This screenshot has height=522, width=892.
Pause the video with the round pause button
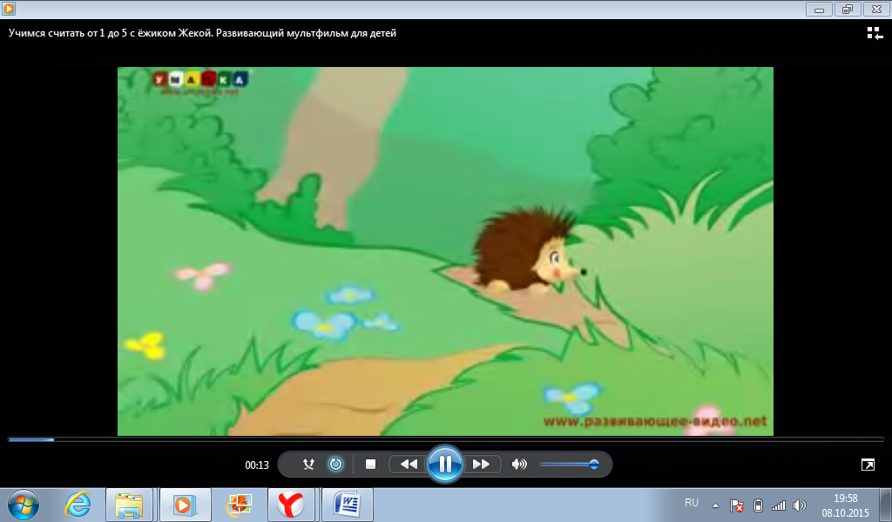445,464
